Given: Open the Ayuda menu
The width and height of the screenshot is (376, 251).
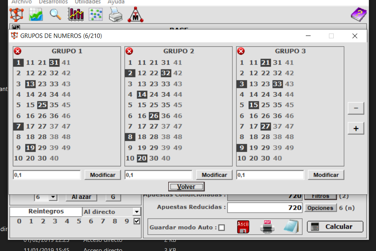Looking at the screenshot, I should pyautogui.click(x=116, y=2).
